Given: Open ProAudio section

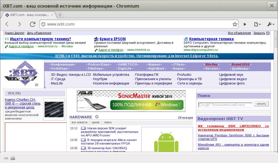Looking at the screenshot, I should click(x=184, y=75).
